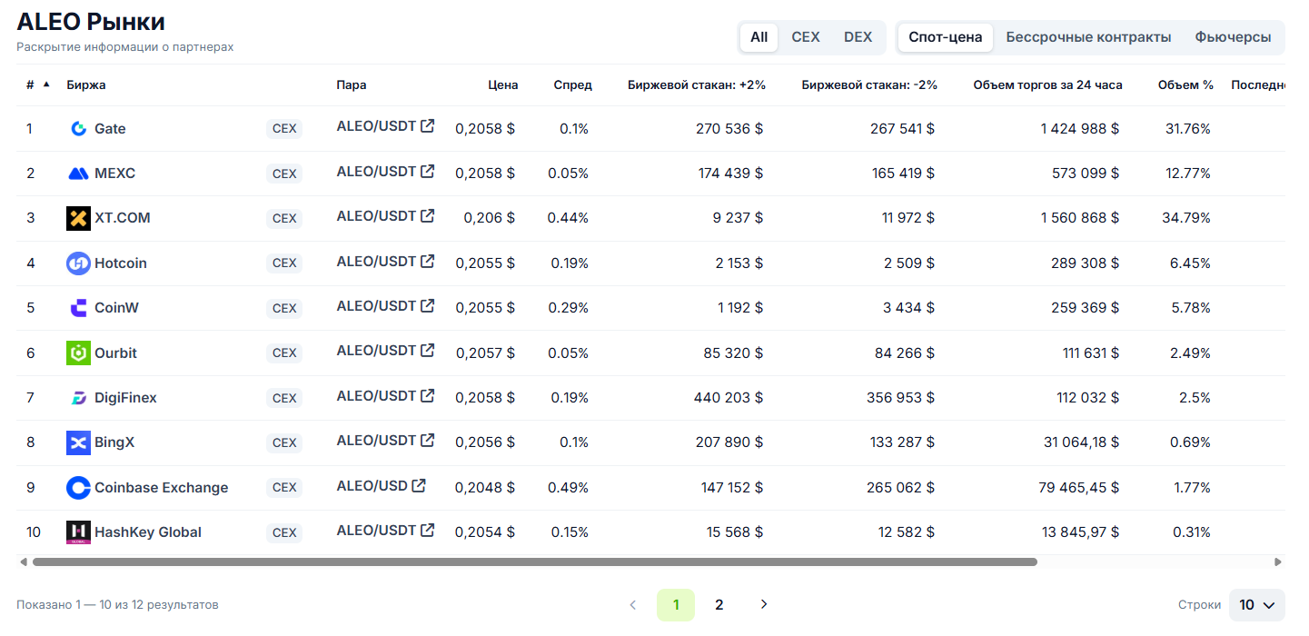The height and width of the screenshot is (636, 1309).
Task: Click the horizontal table scrollbar thumb
Action: point(534,562)
